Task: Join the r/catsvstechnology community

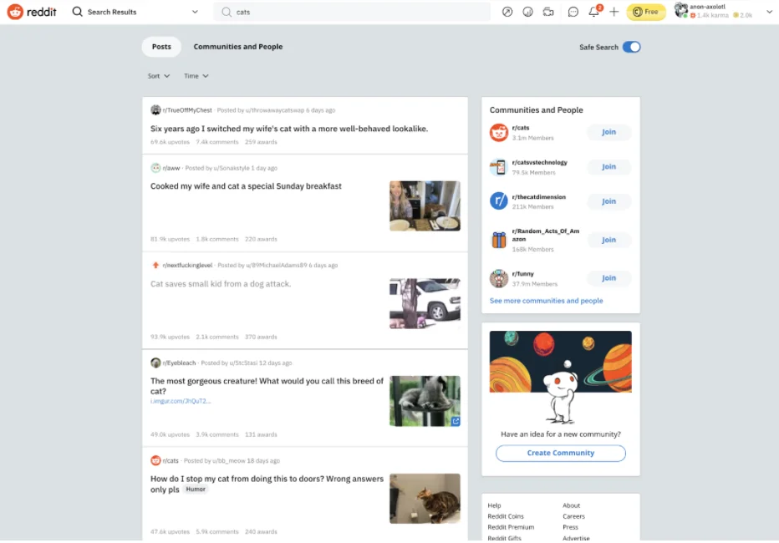Action: [x=608, y=166]
